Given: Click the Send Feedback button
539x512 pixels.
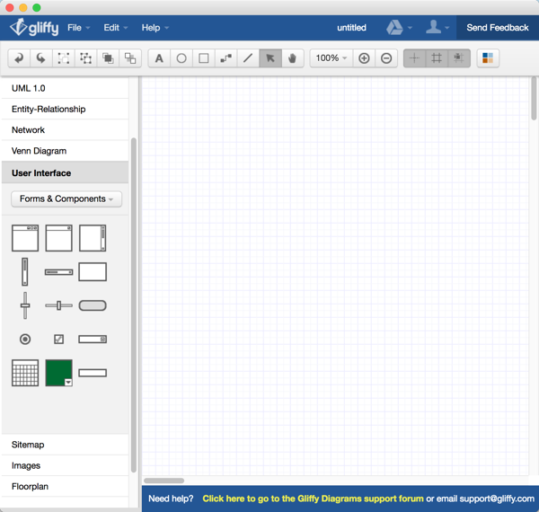Looking at the screenshot, I should click(x=498, y=28).
